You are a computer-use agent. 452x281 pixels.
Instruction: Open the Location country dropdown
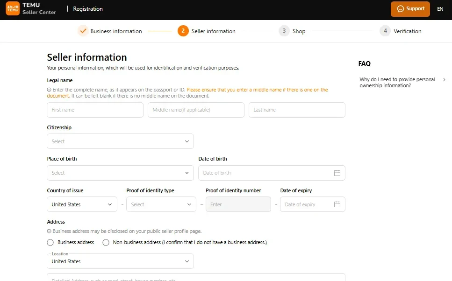(120, 261)
